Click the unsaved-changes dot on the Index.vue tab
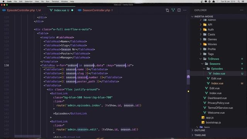This screenshot has width=247, height=139. [x=72, y=10]
